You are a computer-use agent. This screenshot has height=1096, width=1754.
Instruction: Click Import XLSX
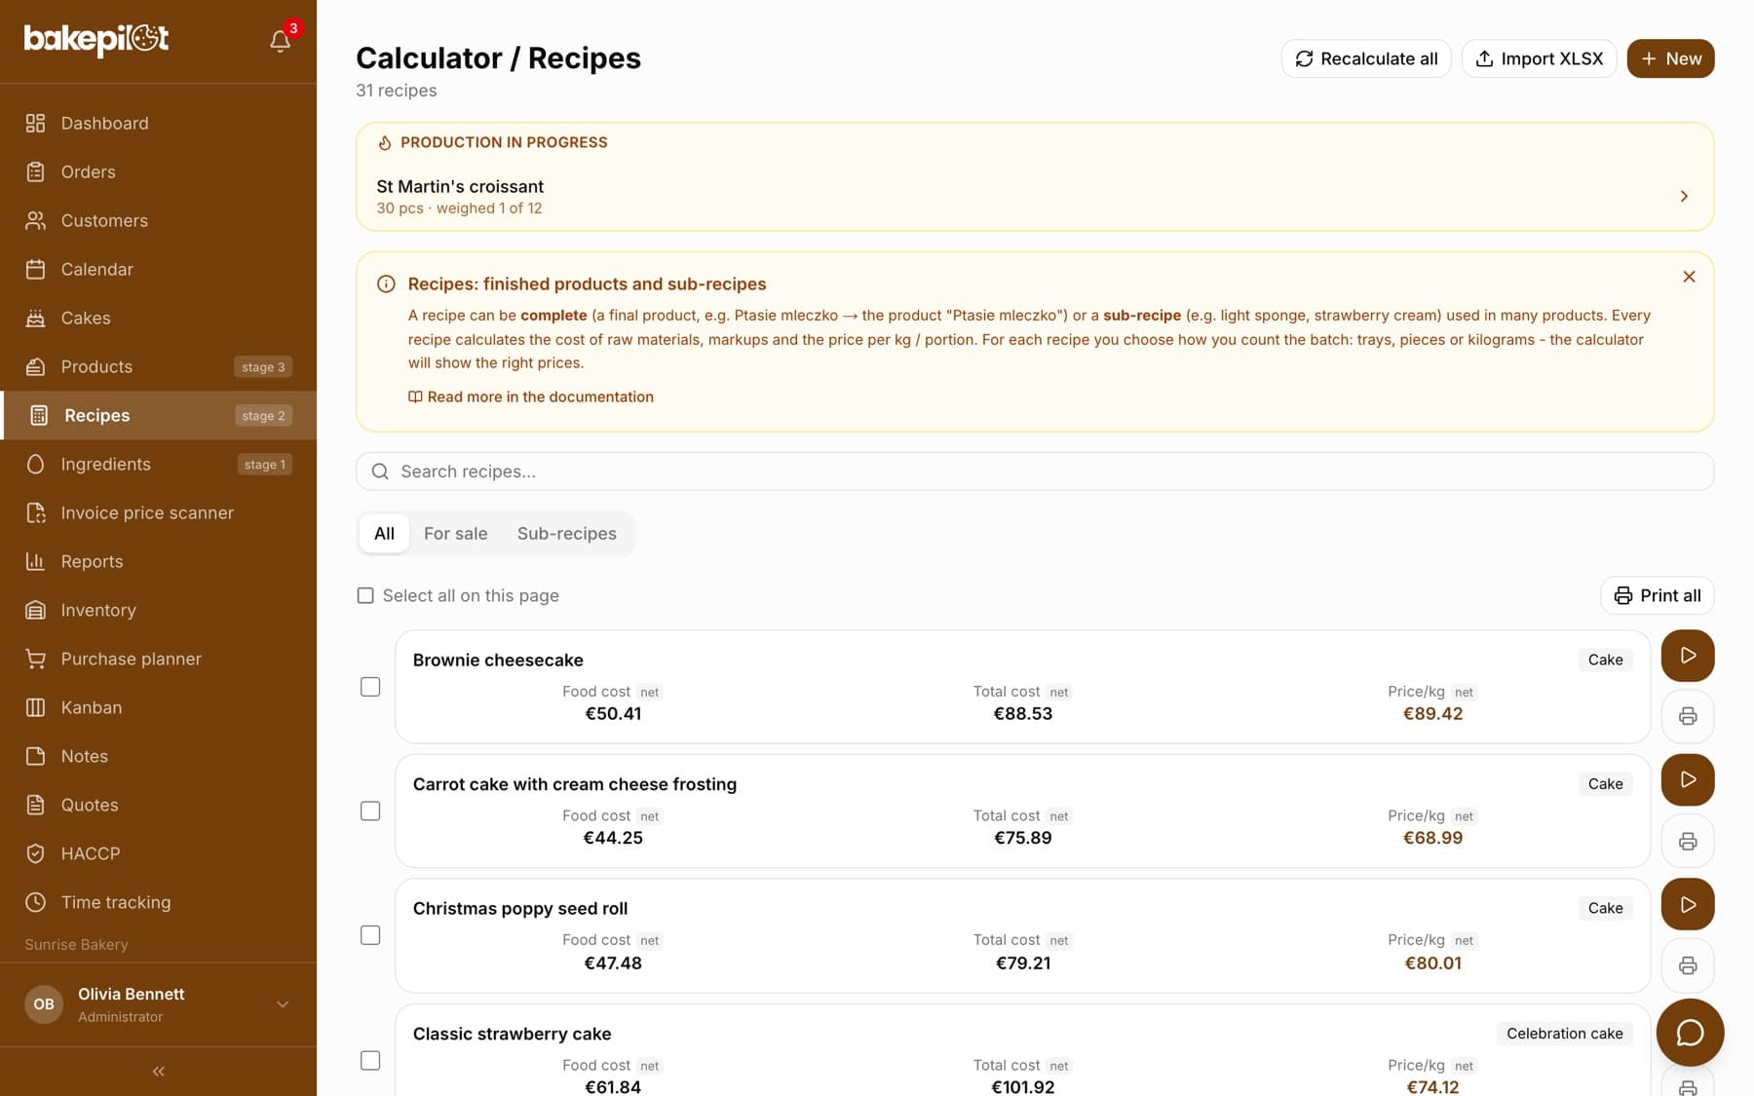pyautogui.click(x=1539, y=58)
